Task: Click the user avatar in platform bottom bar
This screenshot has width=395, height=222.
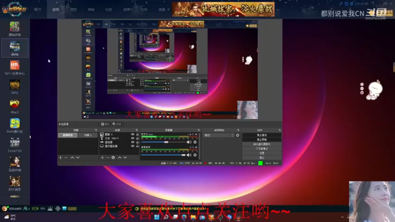Action: pyautogui.click(x=4, y=209)
